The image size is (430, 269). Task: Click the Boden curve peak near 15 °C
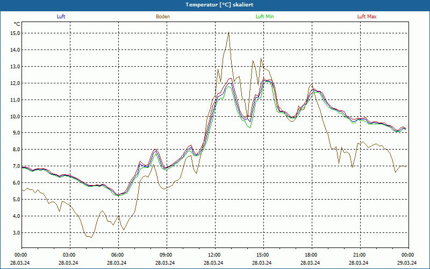point(228,32)
